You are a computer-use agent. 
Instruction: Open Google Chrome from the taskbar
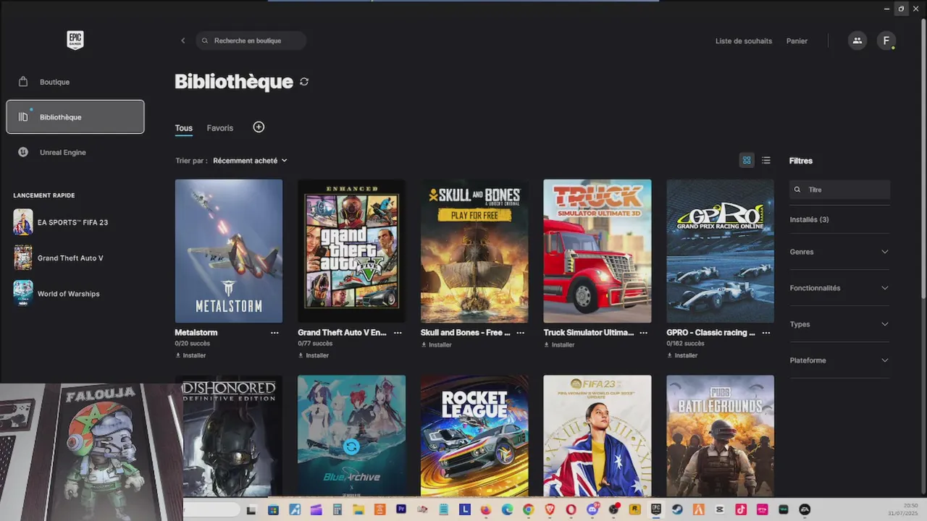[x=529, y=509]
